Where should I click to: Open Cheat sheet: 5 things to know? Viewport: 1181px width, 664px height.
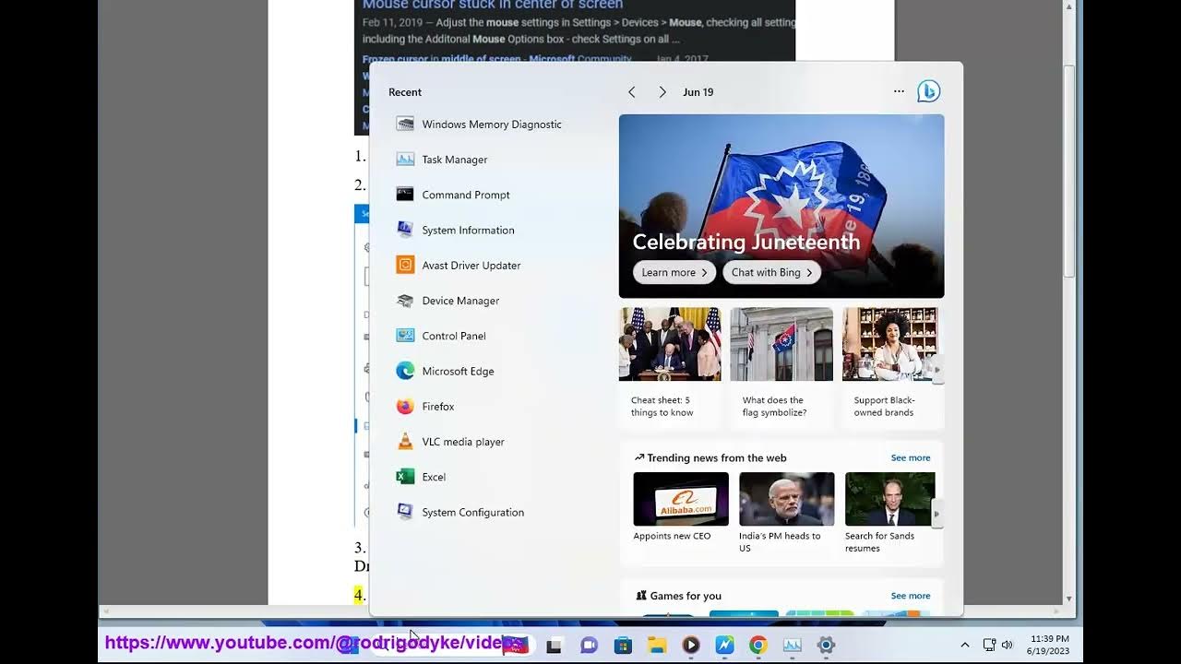coord(670,367)
